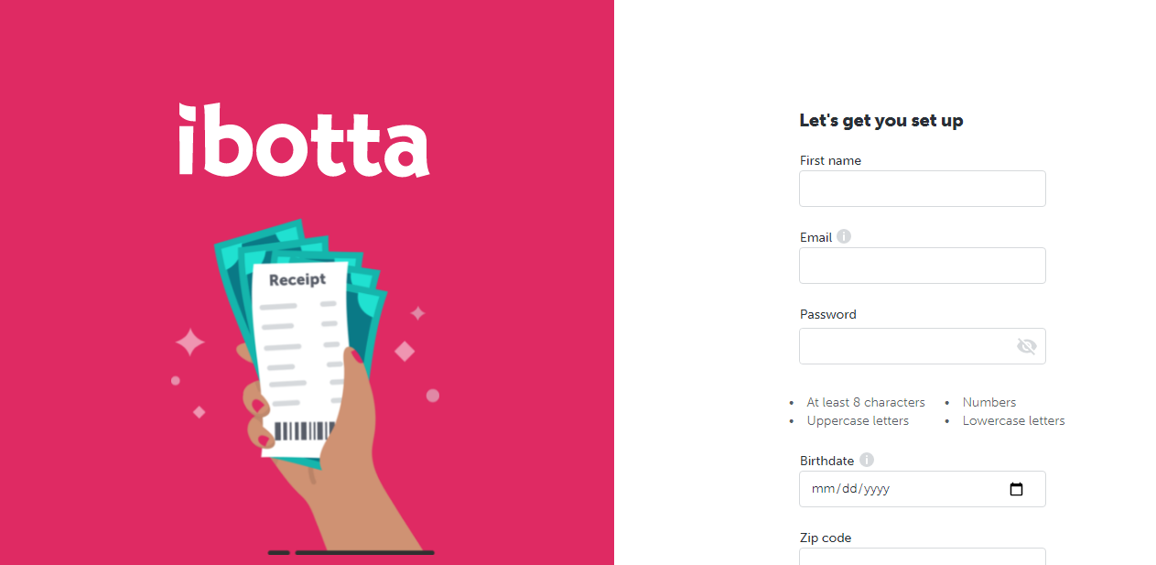This screenshot has width=1156, height=565.
Task: Click the "Numbers" password requirement
Action: click(x=989, y=402)
